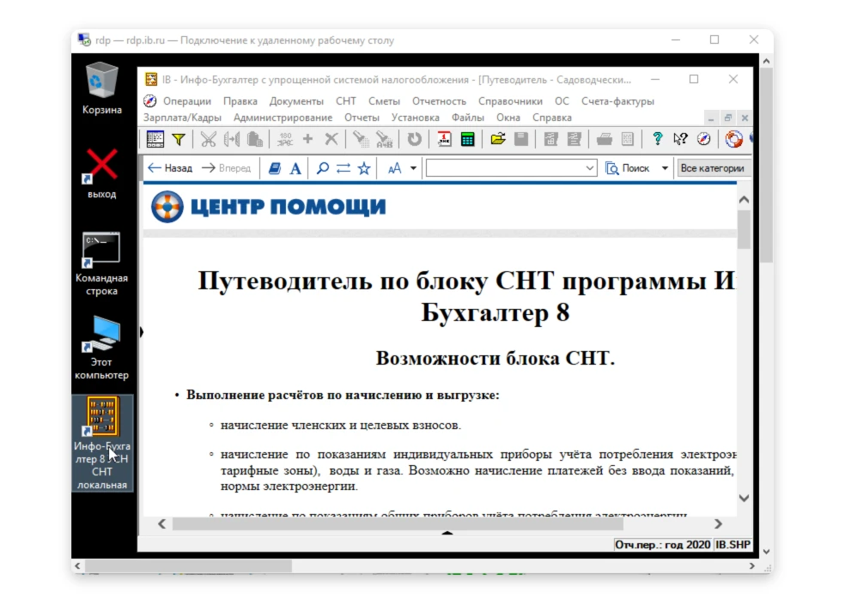Click the green question mark help icon
The image size is (845, 605).
(658, 139)
